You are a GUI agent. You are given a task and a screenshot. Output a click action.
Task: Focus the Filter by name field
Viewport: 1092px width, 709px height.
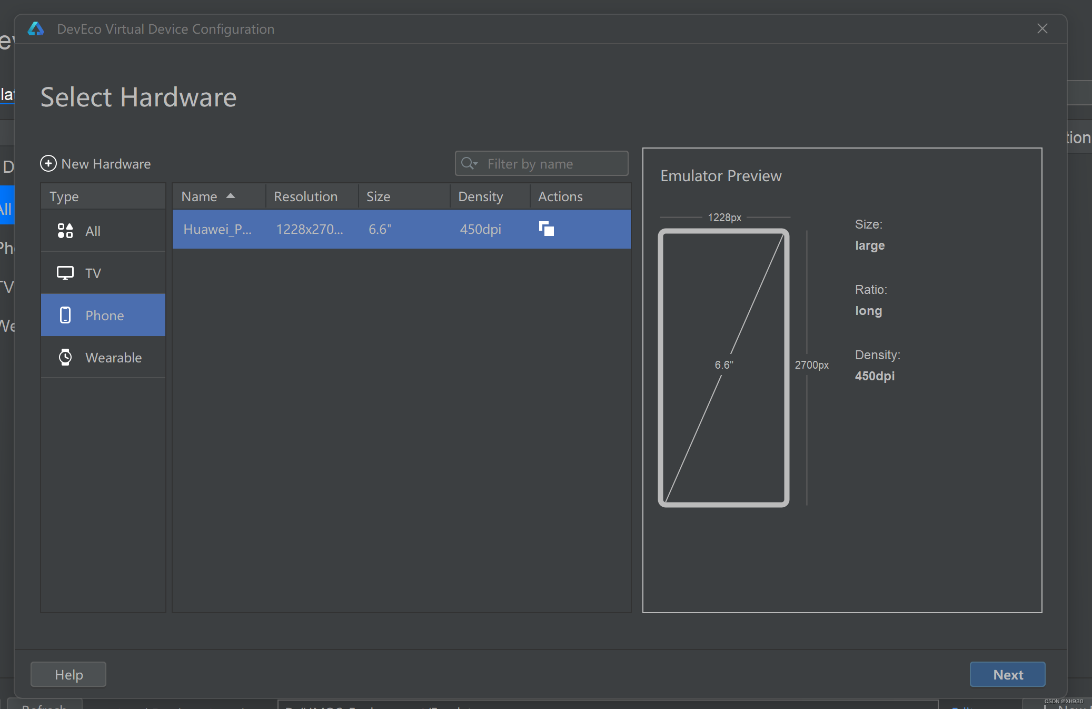pos(553,164)
